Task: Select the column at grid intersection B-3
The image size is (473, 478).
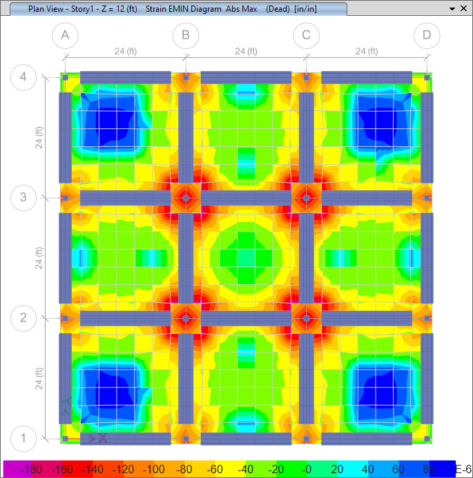Action: (x=186, y=198)
